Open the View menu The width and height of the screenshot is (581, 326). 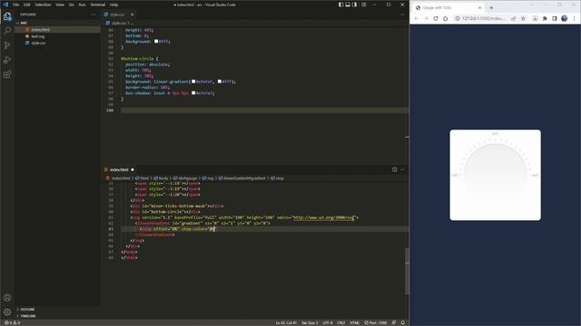pyautogui.click(x=60, y=5)
